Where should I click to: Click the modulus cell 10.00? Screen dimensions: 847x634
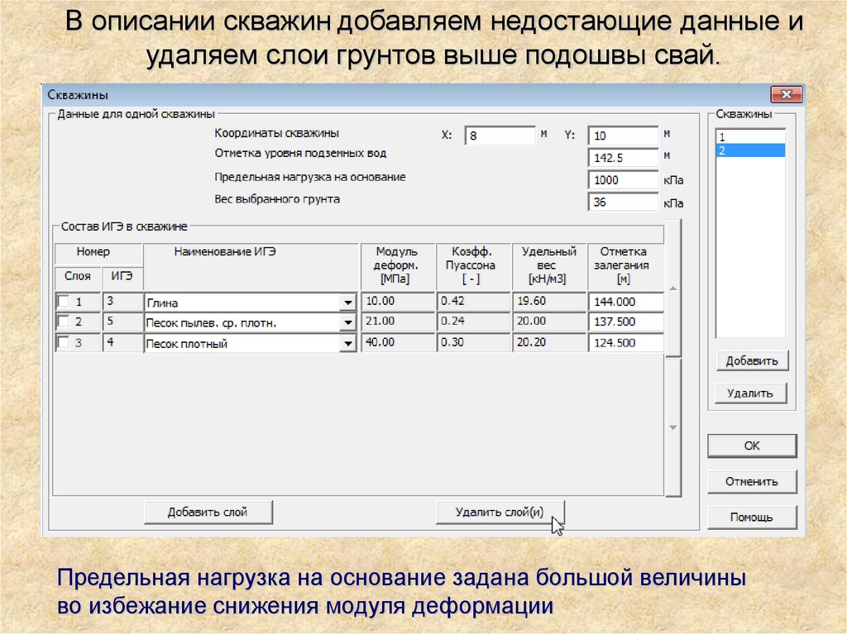[398, 302]
